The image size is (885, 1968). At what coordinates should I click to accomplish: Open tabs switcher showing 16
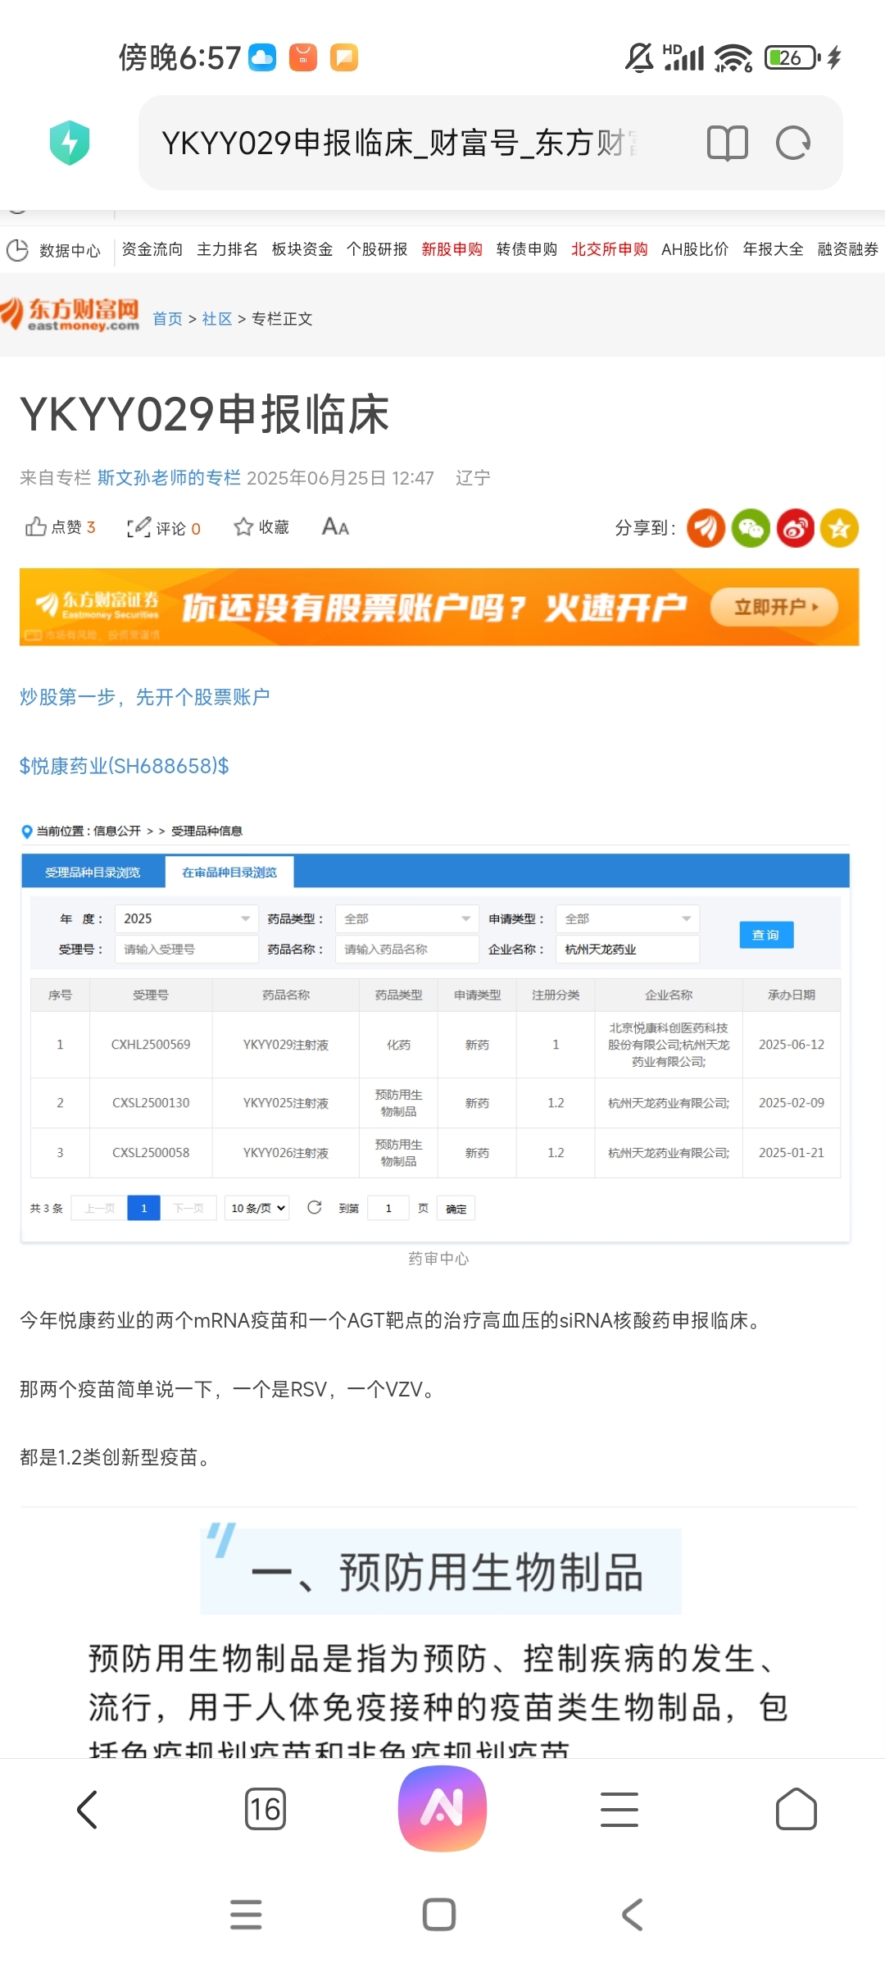(265, 1809)
